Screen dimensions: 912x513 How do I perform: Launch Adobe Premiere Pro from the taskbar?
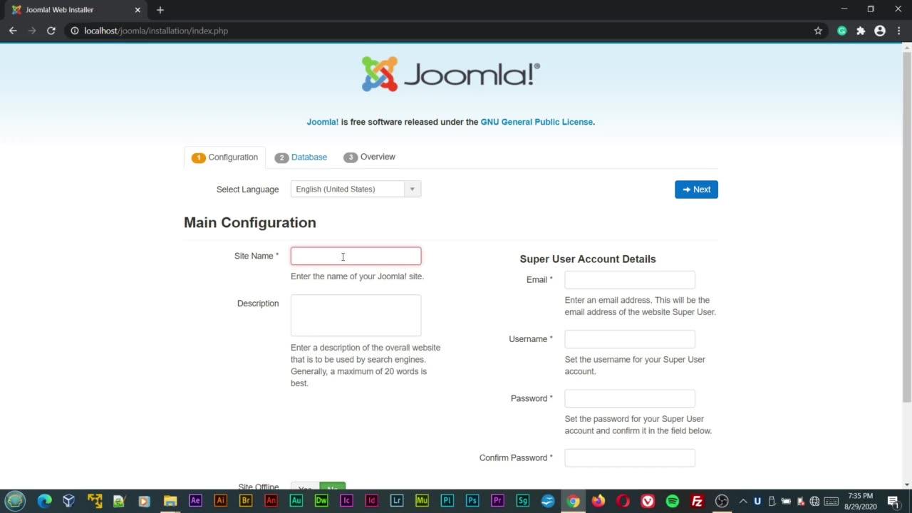[x=497, y=501]
